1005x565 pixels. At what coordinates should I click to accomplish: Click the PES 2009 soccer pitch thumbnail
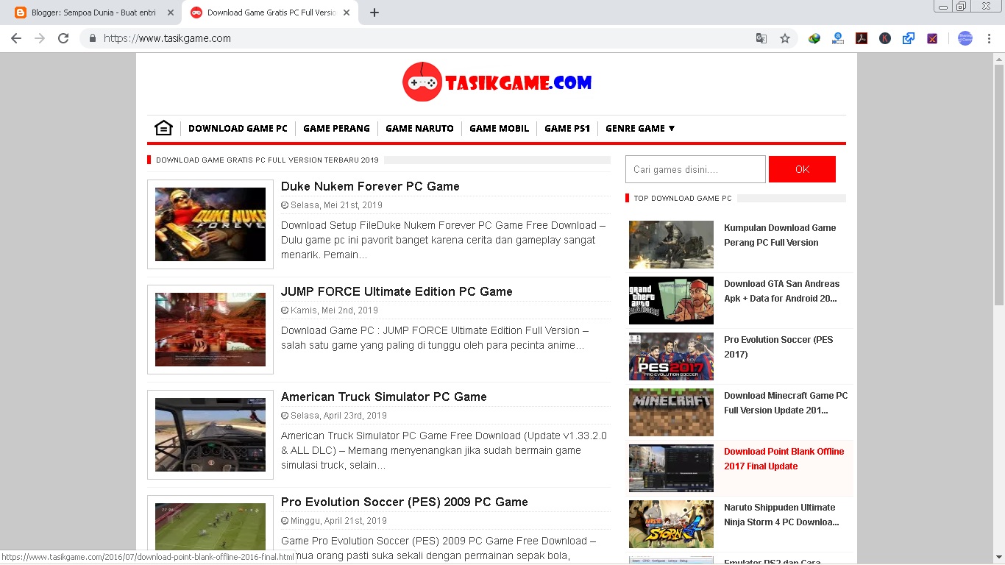pyautogui.click(x=210, y=527)
